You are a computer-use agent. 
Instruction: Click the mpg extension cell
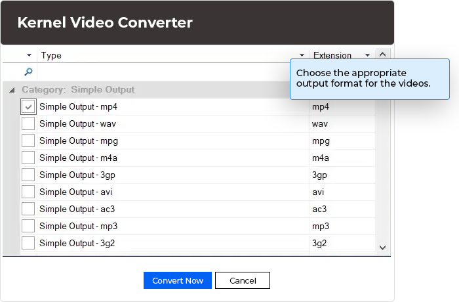342,140
